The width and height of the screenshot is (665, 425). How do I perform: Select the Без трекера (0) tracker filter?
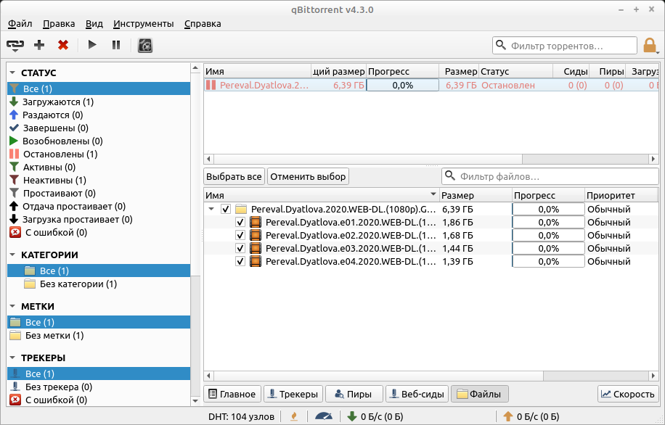99,387
